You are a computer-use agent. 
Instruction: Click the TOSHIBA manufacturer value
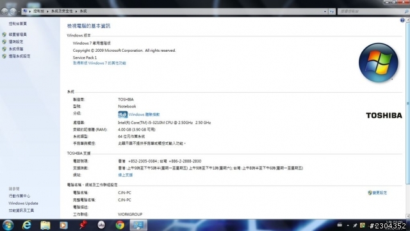pos(126,100)
